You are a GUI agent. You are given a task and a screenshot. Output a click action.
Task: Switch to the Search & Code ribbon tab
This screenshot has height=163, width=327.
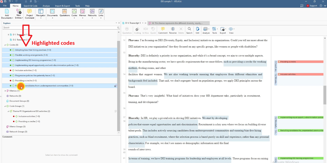[30, 6]
